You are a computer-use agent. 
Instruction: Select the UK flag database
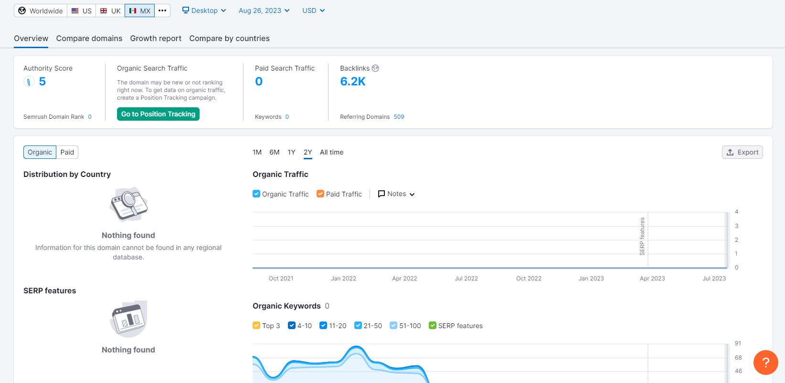[110, 10]
